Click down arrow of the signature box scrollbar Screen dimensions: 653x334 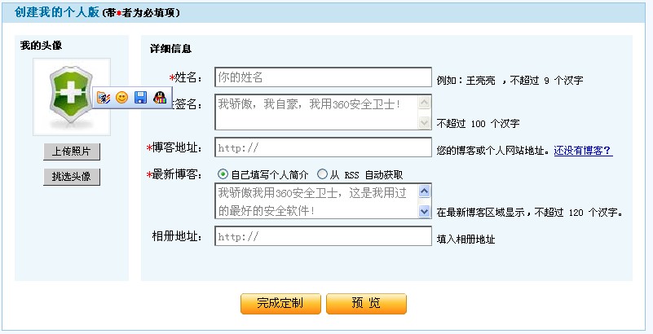tap(424, 122)
